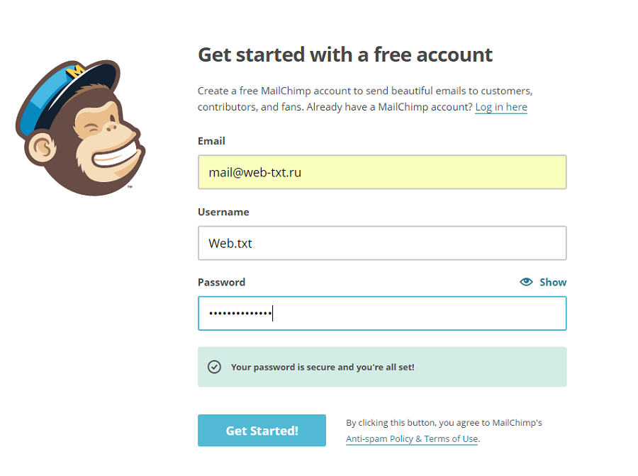Click the Email field label

click(211, 141)
